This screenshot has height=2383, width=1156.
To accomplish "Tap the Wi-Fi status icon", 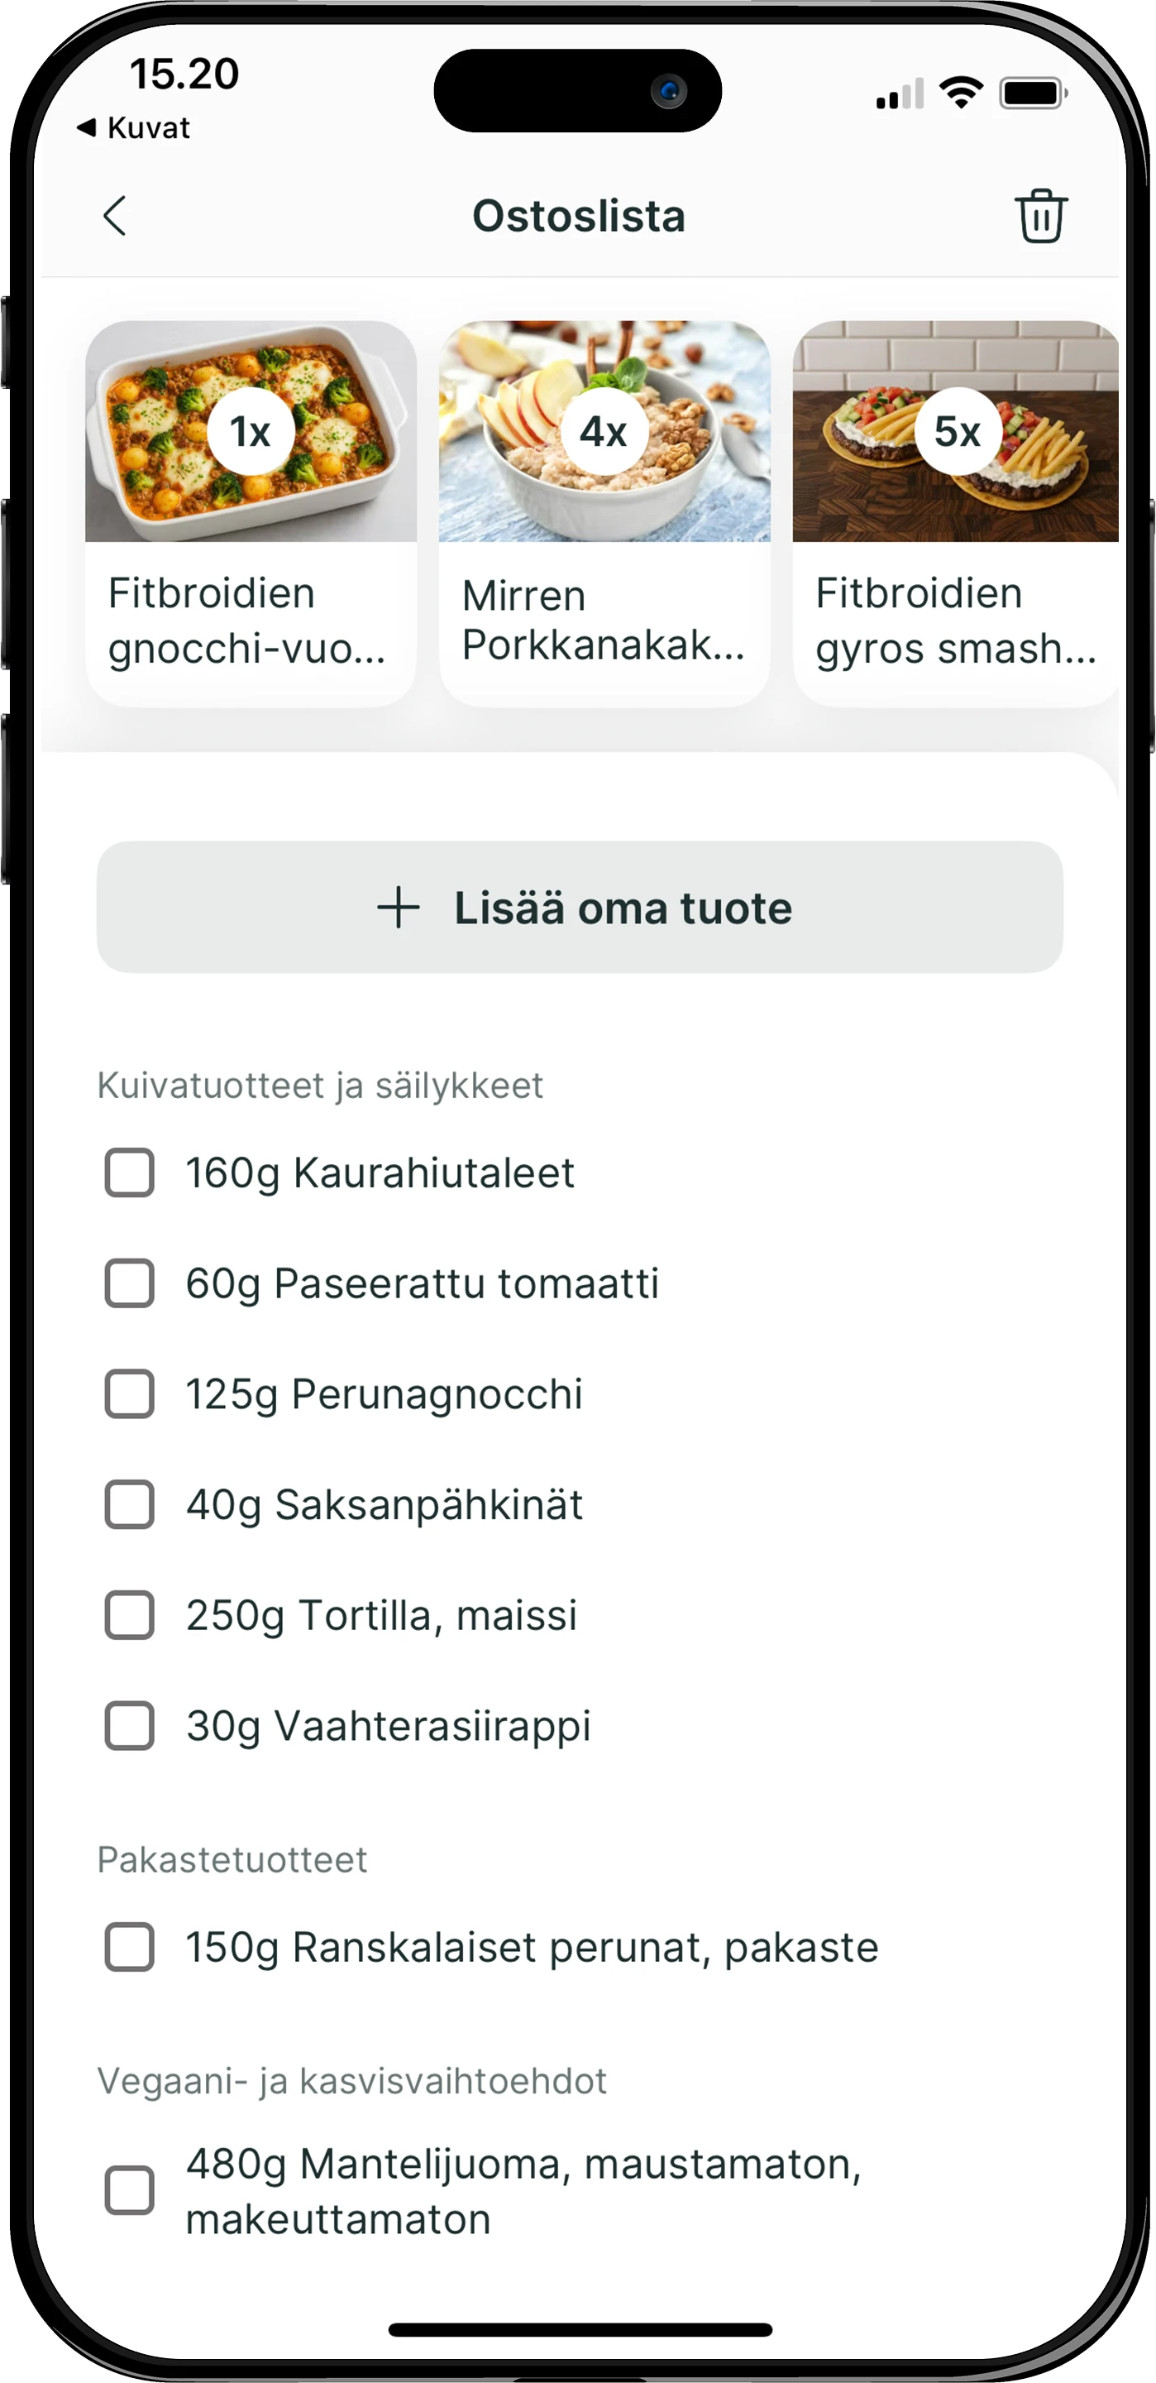I will (961, 93).
